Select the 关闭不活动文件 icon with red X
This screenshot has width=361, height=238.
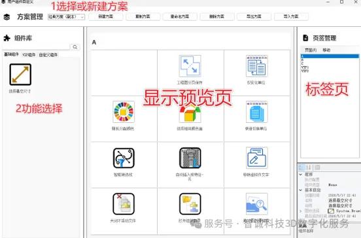tap(124, 204)
